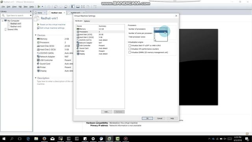252x142 pixels.
Task: Collapse the Description section
Action: [36, 78]
